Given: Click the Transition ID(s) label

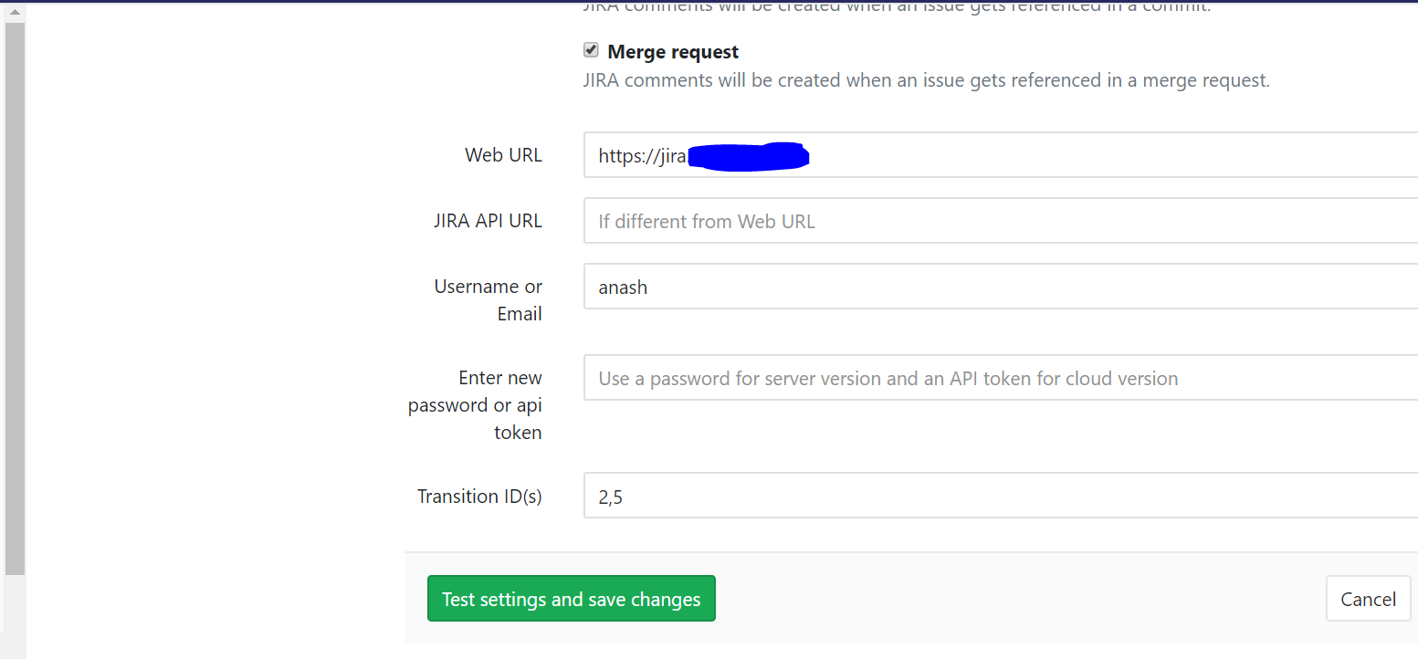Looking at the screenshot, I should [479, 496].
